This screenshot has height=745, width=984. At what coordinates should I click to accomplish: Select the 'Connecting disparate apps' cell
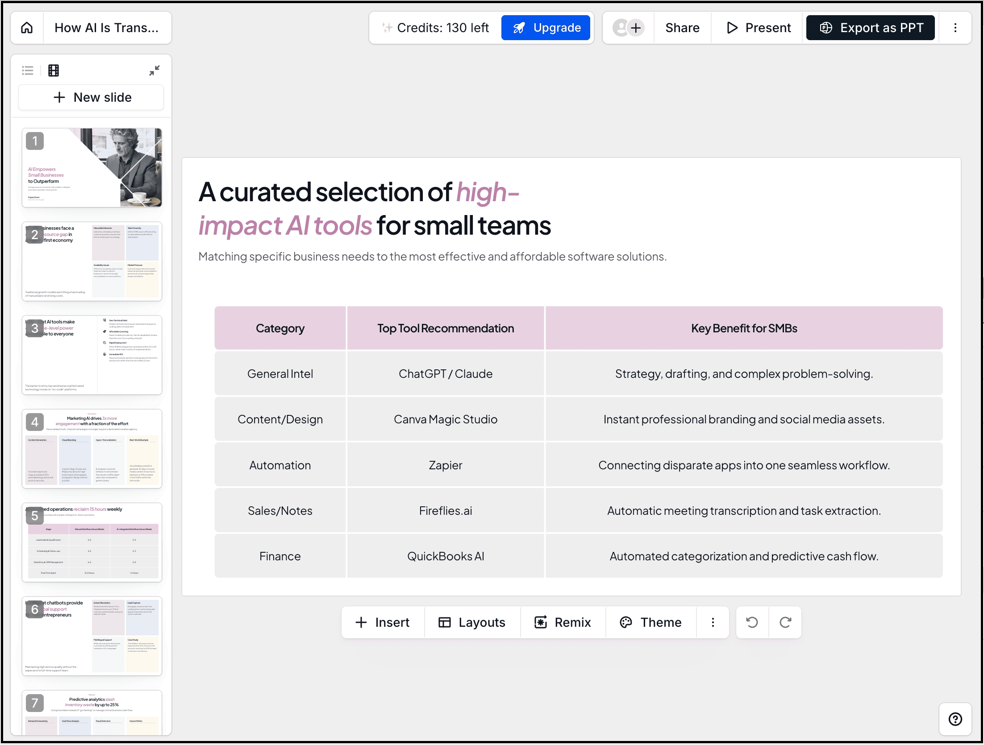744,465
